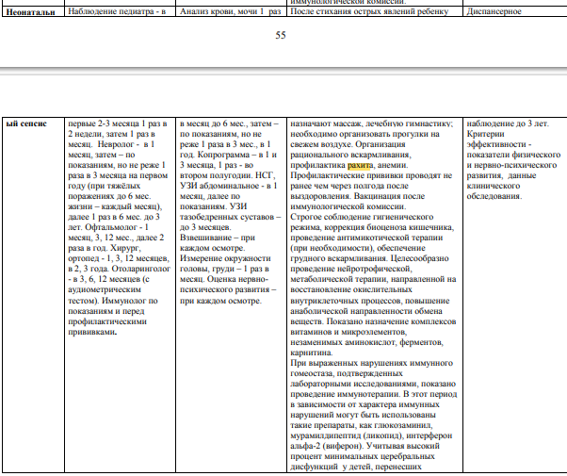
Task: Click "При выраженных нарушениях иммунного" line
Action: [371, 364]
